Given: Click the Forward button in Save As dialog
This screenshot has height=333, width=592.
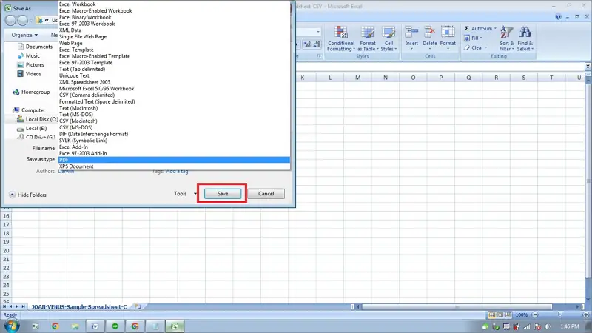Looking at the screenshot, I should pyautogui.click(x=23, y=21).
